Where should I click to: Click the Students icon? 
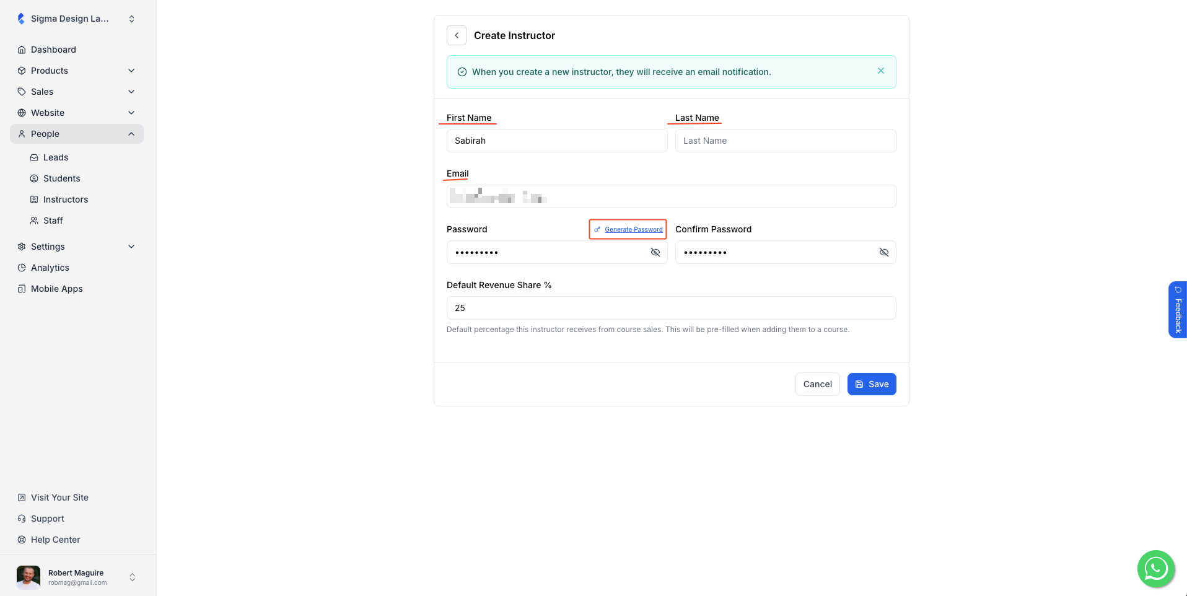point(34,178)
